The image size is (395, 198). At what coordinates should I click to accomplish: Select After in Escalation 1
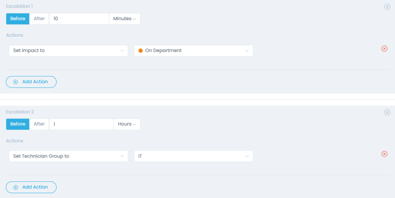coord(39,19)
